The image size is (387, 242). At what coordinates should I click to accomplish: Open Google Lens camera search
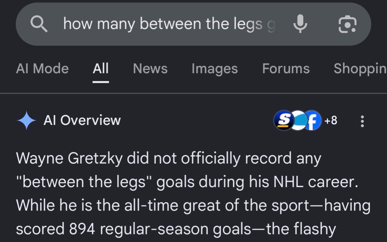[347, 24]
